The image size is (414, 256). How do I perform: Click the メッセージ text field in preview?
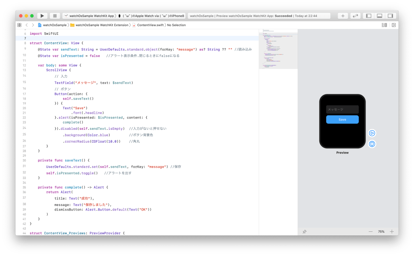tap(342, 109)
